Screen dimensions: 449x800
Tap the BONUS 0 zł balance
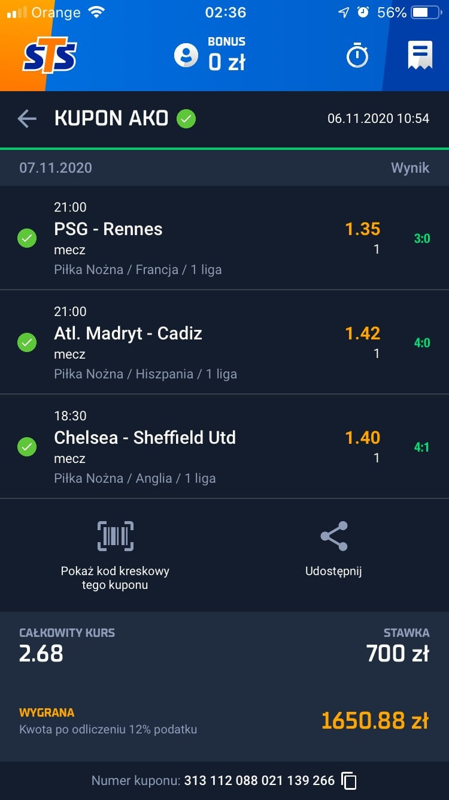pos(226,55)
